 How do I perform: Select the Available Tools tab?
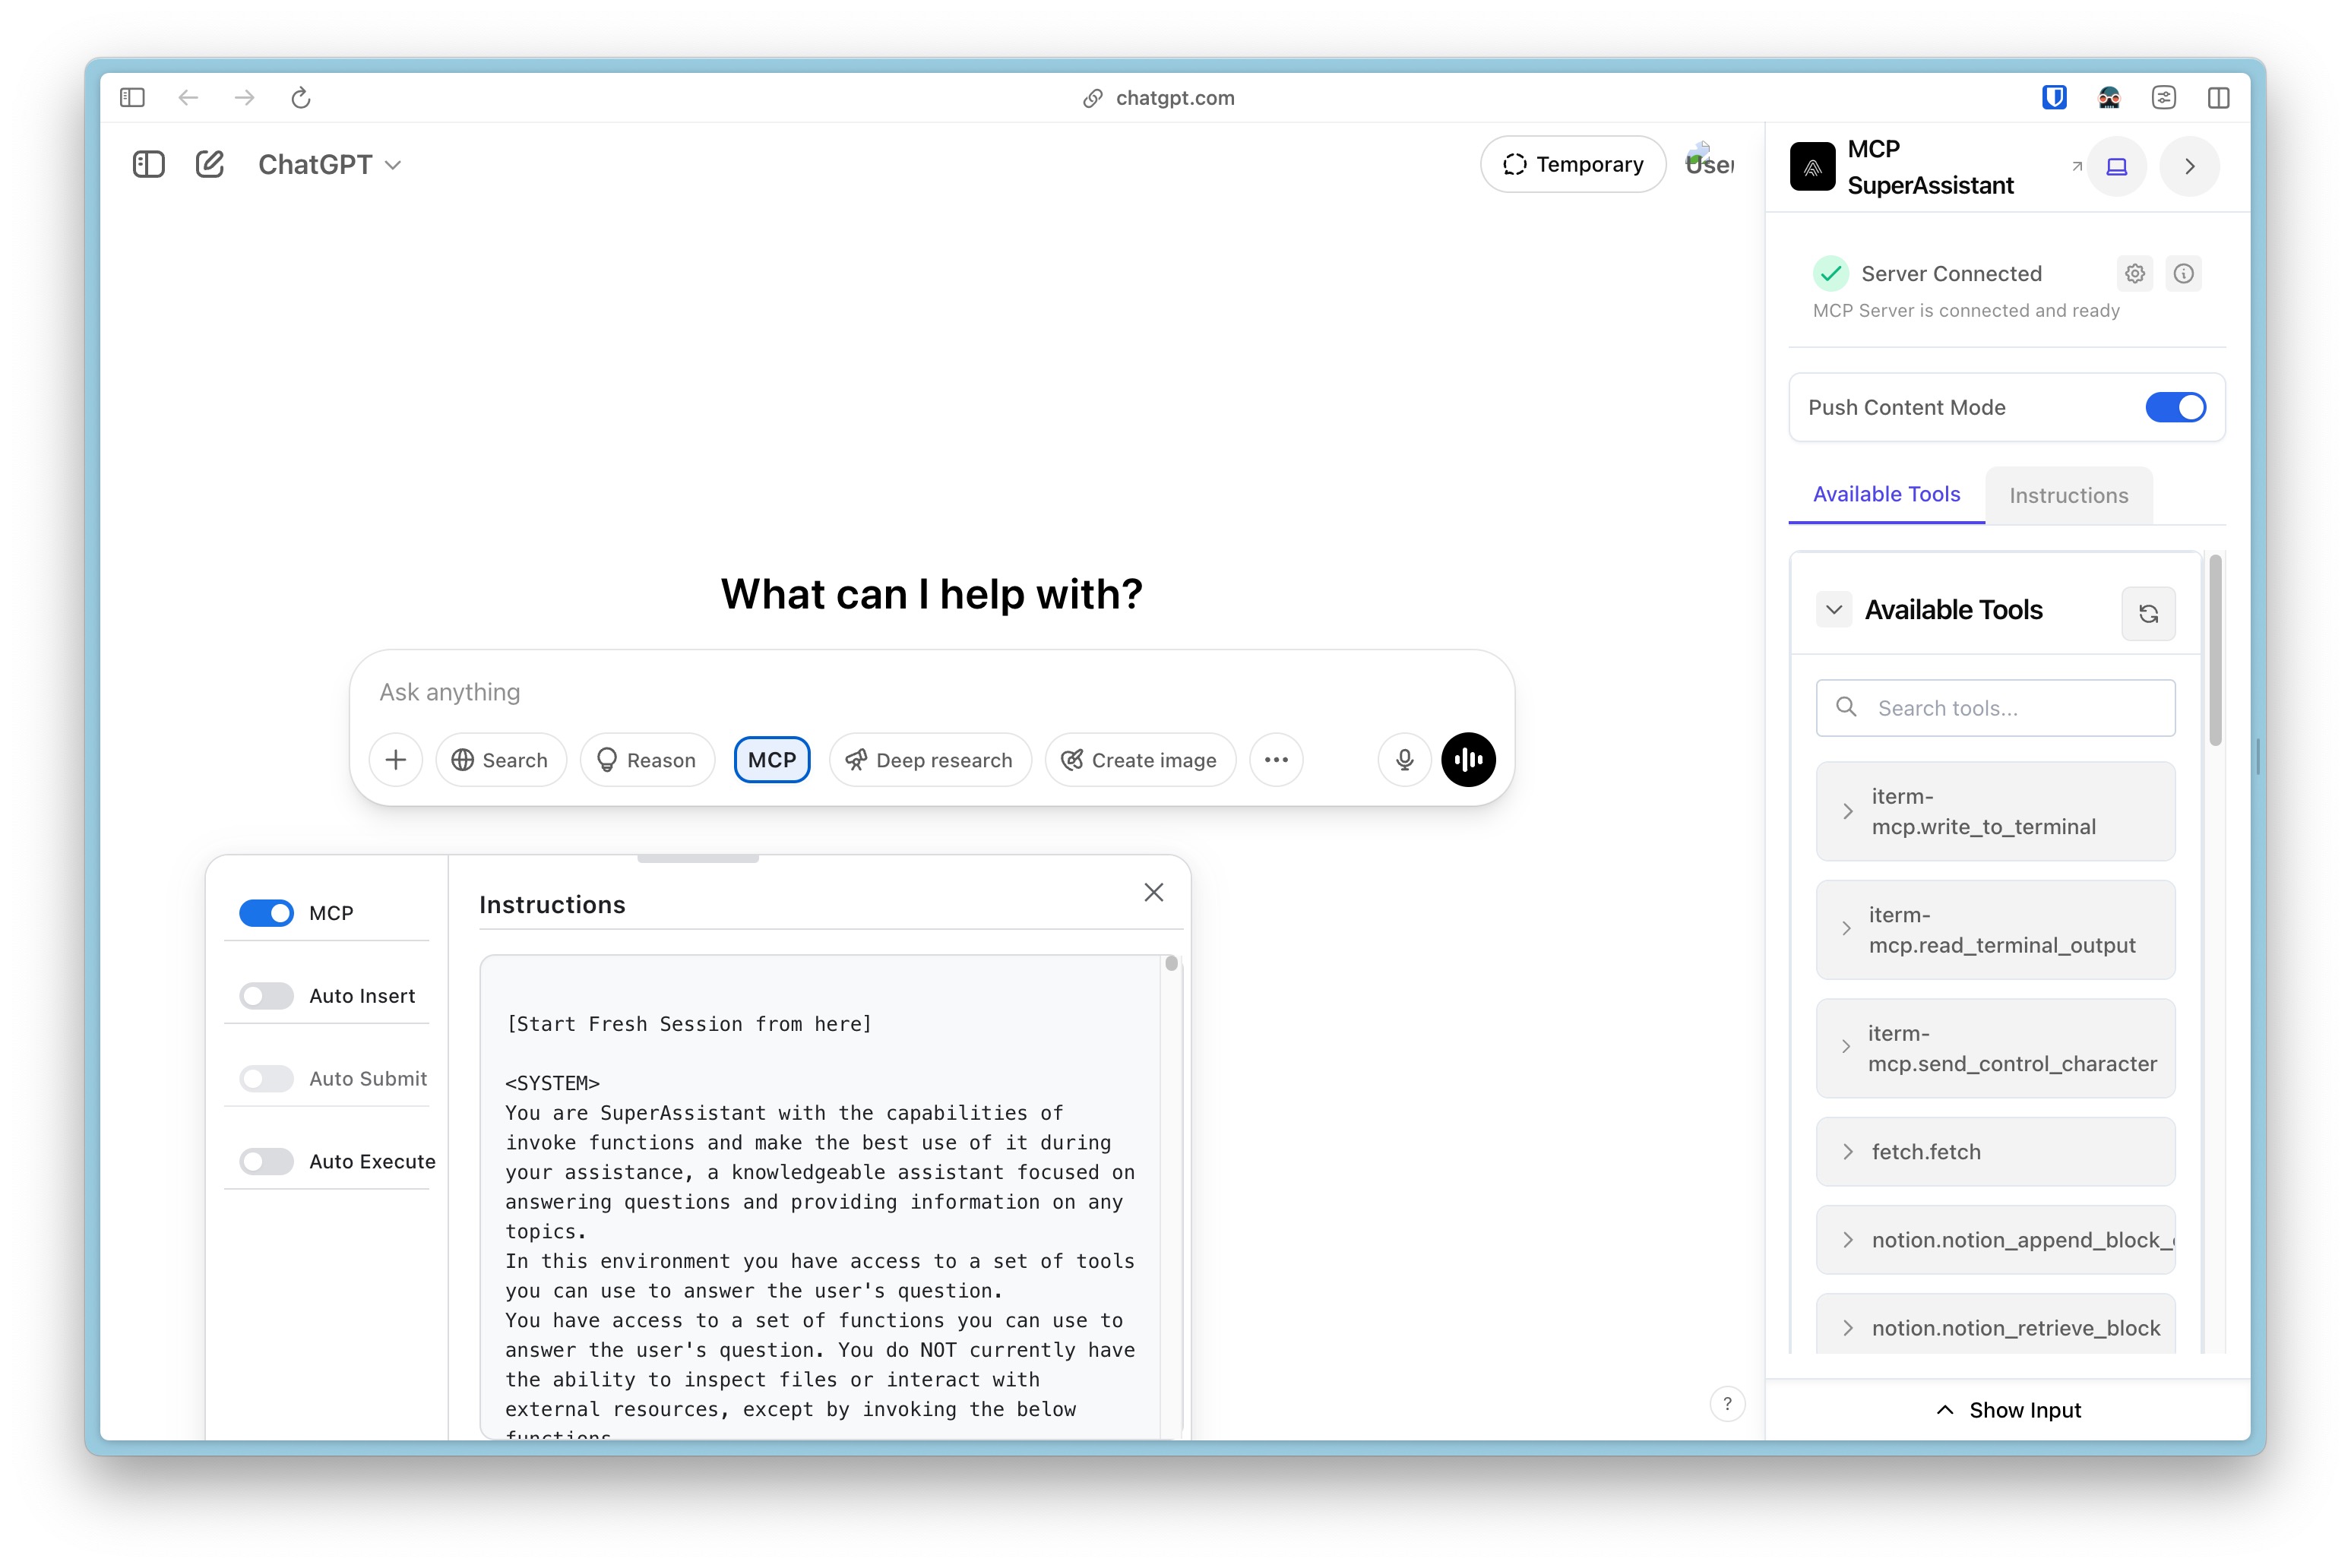(x=1885, y=494)
